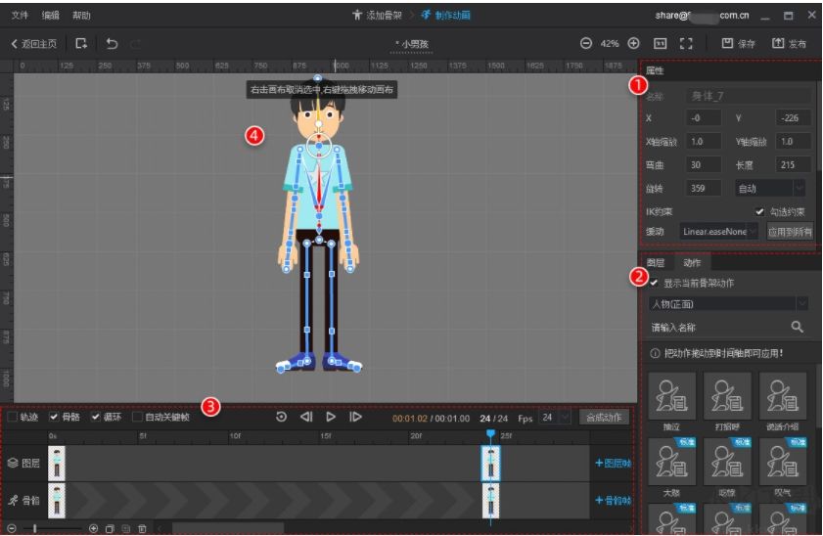Switch to the 图层 tab
Viewport: 823px width, 536px height.
click(x=657, y=262)
